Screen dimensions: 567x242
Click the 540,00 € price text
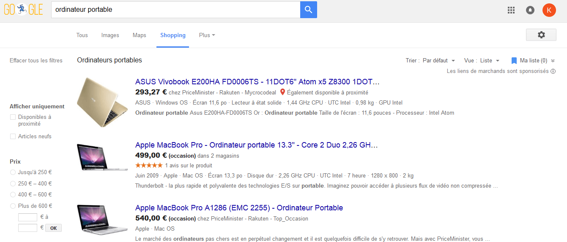[151, 218]
